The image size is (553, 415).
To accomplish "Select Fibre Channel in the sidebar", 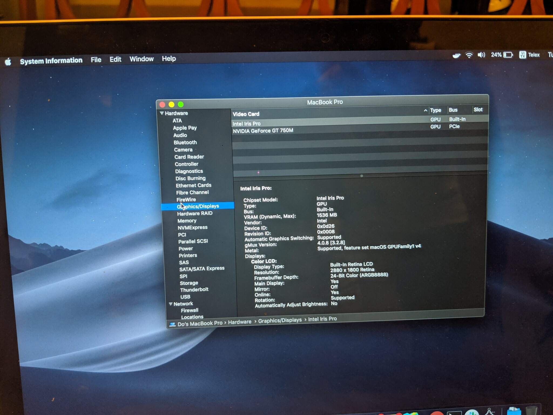I will (x=192, y=192).
